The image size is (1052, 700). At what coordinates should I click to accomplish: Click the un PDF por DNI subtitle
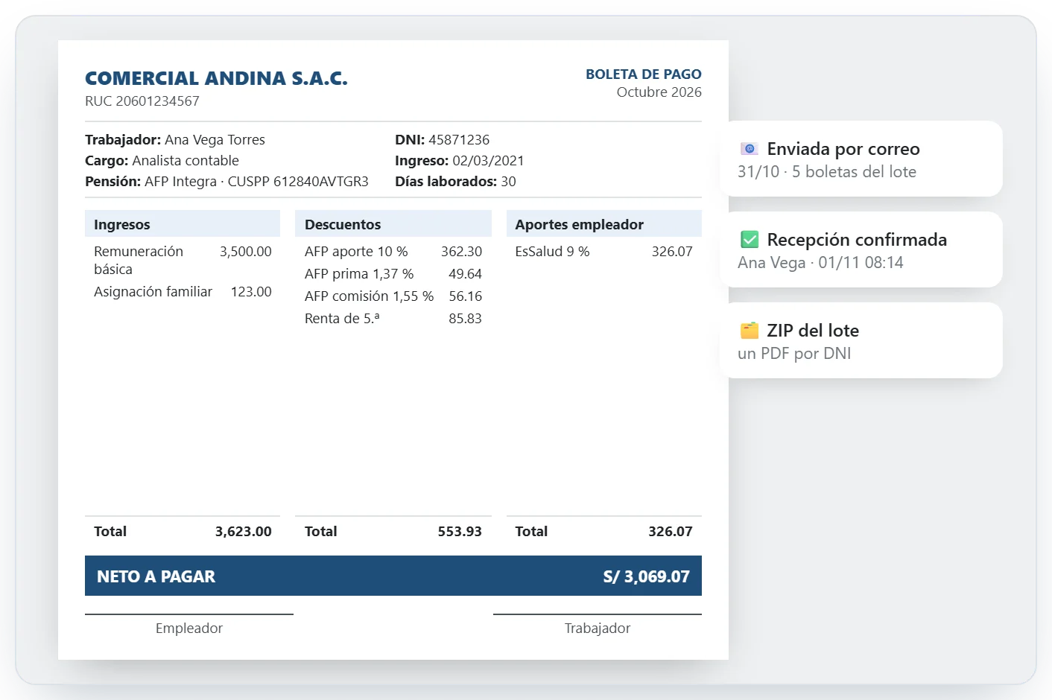click(794, 354)
